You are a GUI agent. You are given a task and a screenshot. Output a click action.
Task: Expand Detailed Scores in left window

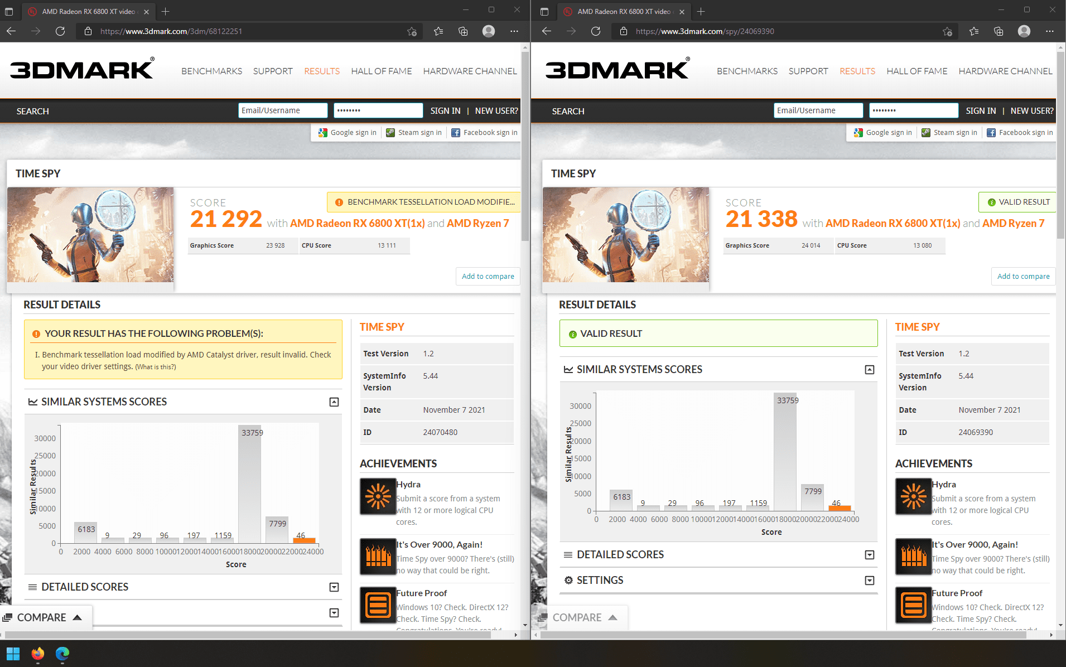coord(334,587)
